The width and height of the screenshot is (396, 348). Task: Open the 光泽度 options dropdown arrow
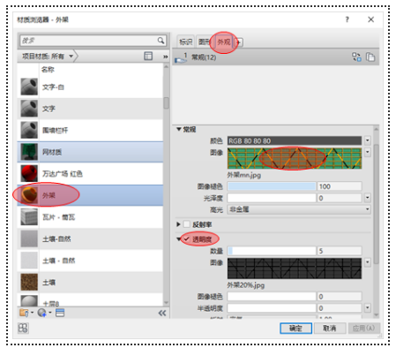click(368, 198)
